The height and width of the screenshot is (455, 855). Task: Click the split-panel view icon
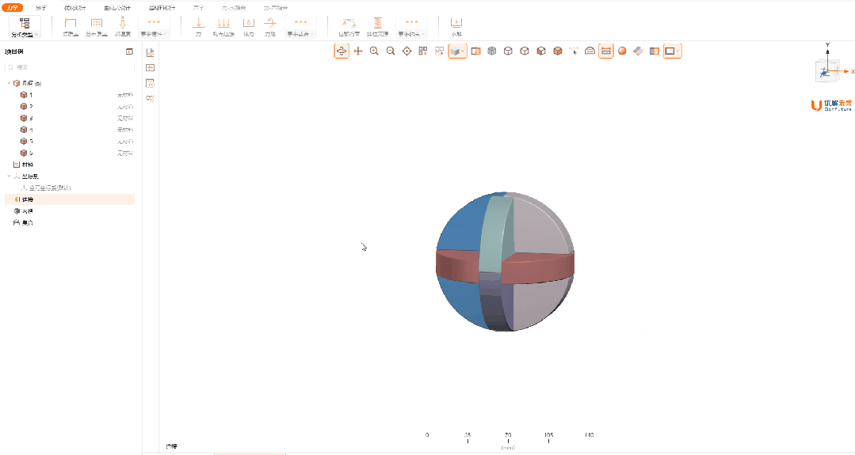[x=655, y=51]
